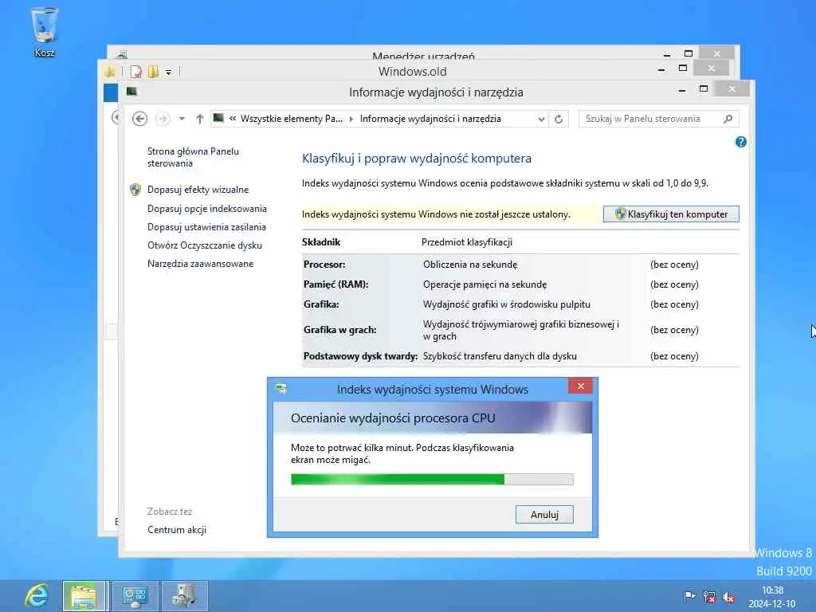Minimize the Informacje wydajności i narzędzia window
The image size is (816, 612).
[x=682, y=91]
